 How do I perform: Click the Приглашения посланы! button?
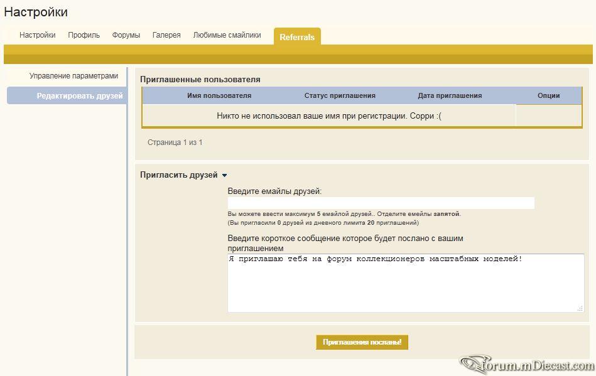click(362, 342)
